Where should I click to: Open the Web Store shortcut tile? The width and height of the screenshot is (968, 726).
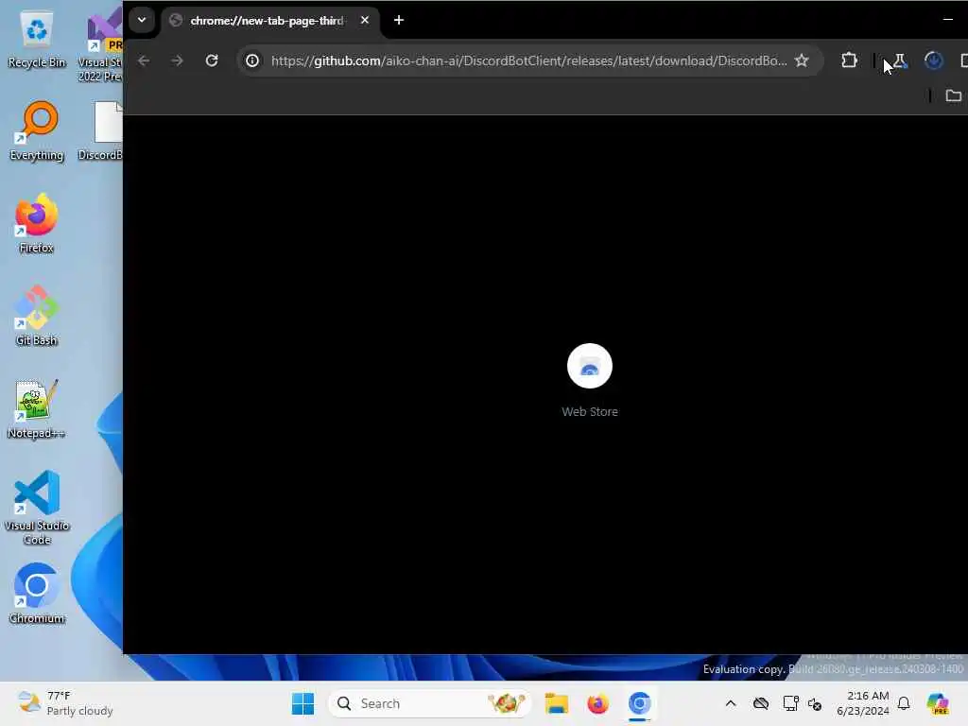click(x=590, y=381)
